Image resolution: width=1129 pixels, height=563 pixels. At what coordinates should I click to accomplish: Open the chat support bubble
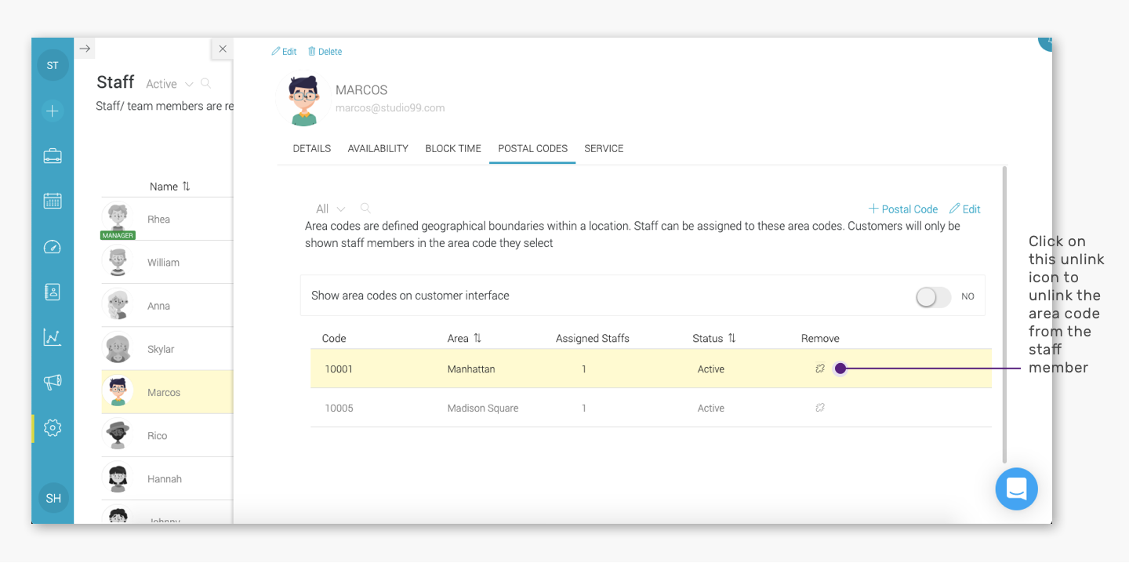1016,489
